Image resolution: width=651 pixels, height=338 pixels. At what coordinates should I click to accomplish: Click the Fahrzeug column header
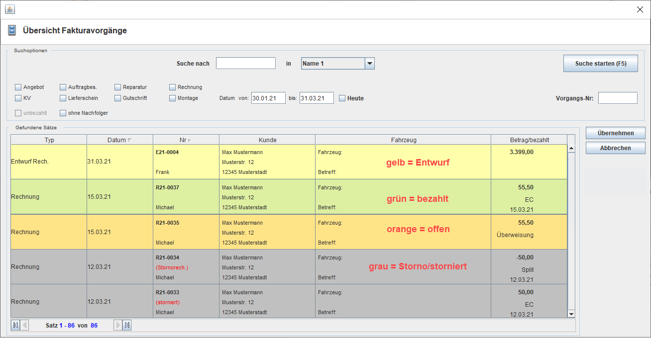(403, 140)
